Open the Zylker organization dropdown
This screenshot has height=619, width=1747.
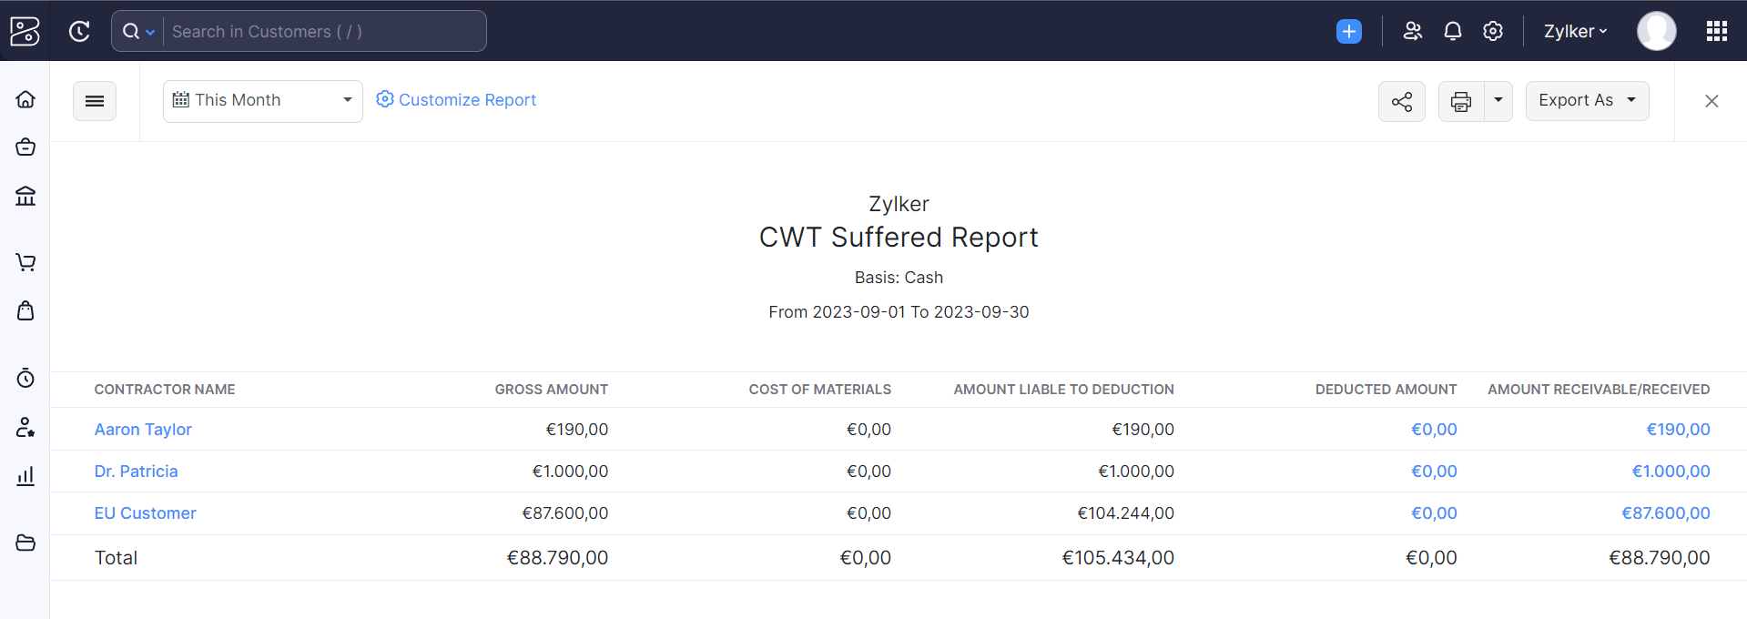tap(1575, 30)
